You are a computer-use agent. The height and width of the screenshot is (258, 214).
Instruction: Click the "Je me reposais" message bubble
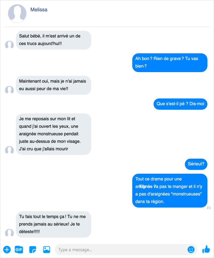[53, 134]
